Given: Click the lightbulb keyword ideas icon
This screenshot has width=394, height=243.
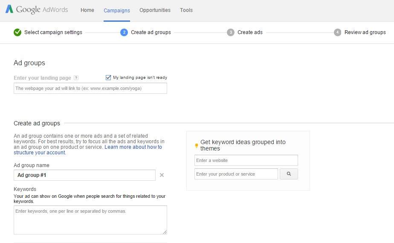Looking at the screenshot, I should 197,145.
